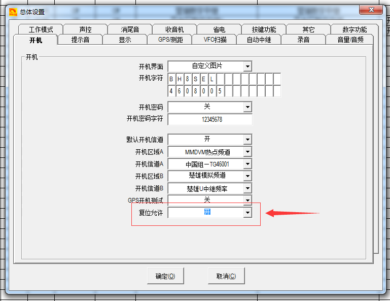Switch to the 数字功能 tab

tap(354, 30)
